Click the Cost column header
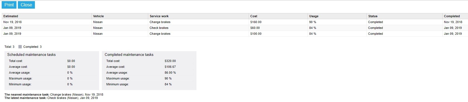 point(278,16)
